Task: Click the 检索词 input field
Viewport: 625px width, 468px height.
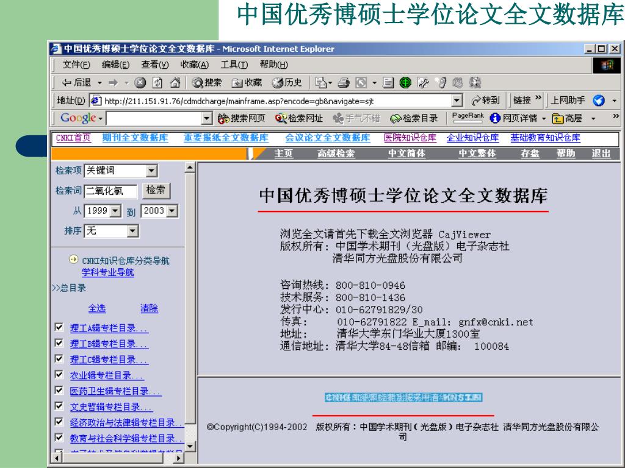Action: coord(111,191)
